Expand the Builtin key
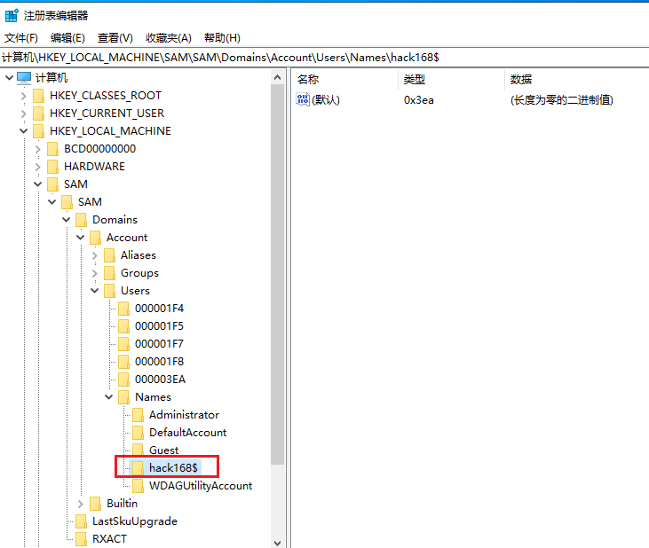649x548 pixels. pyautogui.click(x=80, y=504)
